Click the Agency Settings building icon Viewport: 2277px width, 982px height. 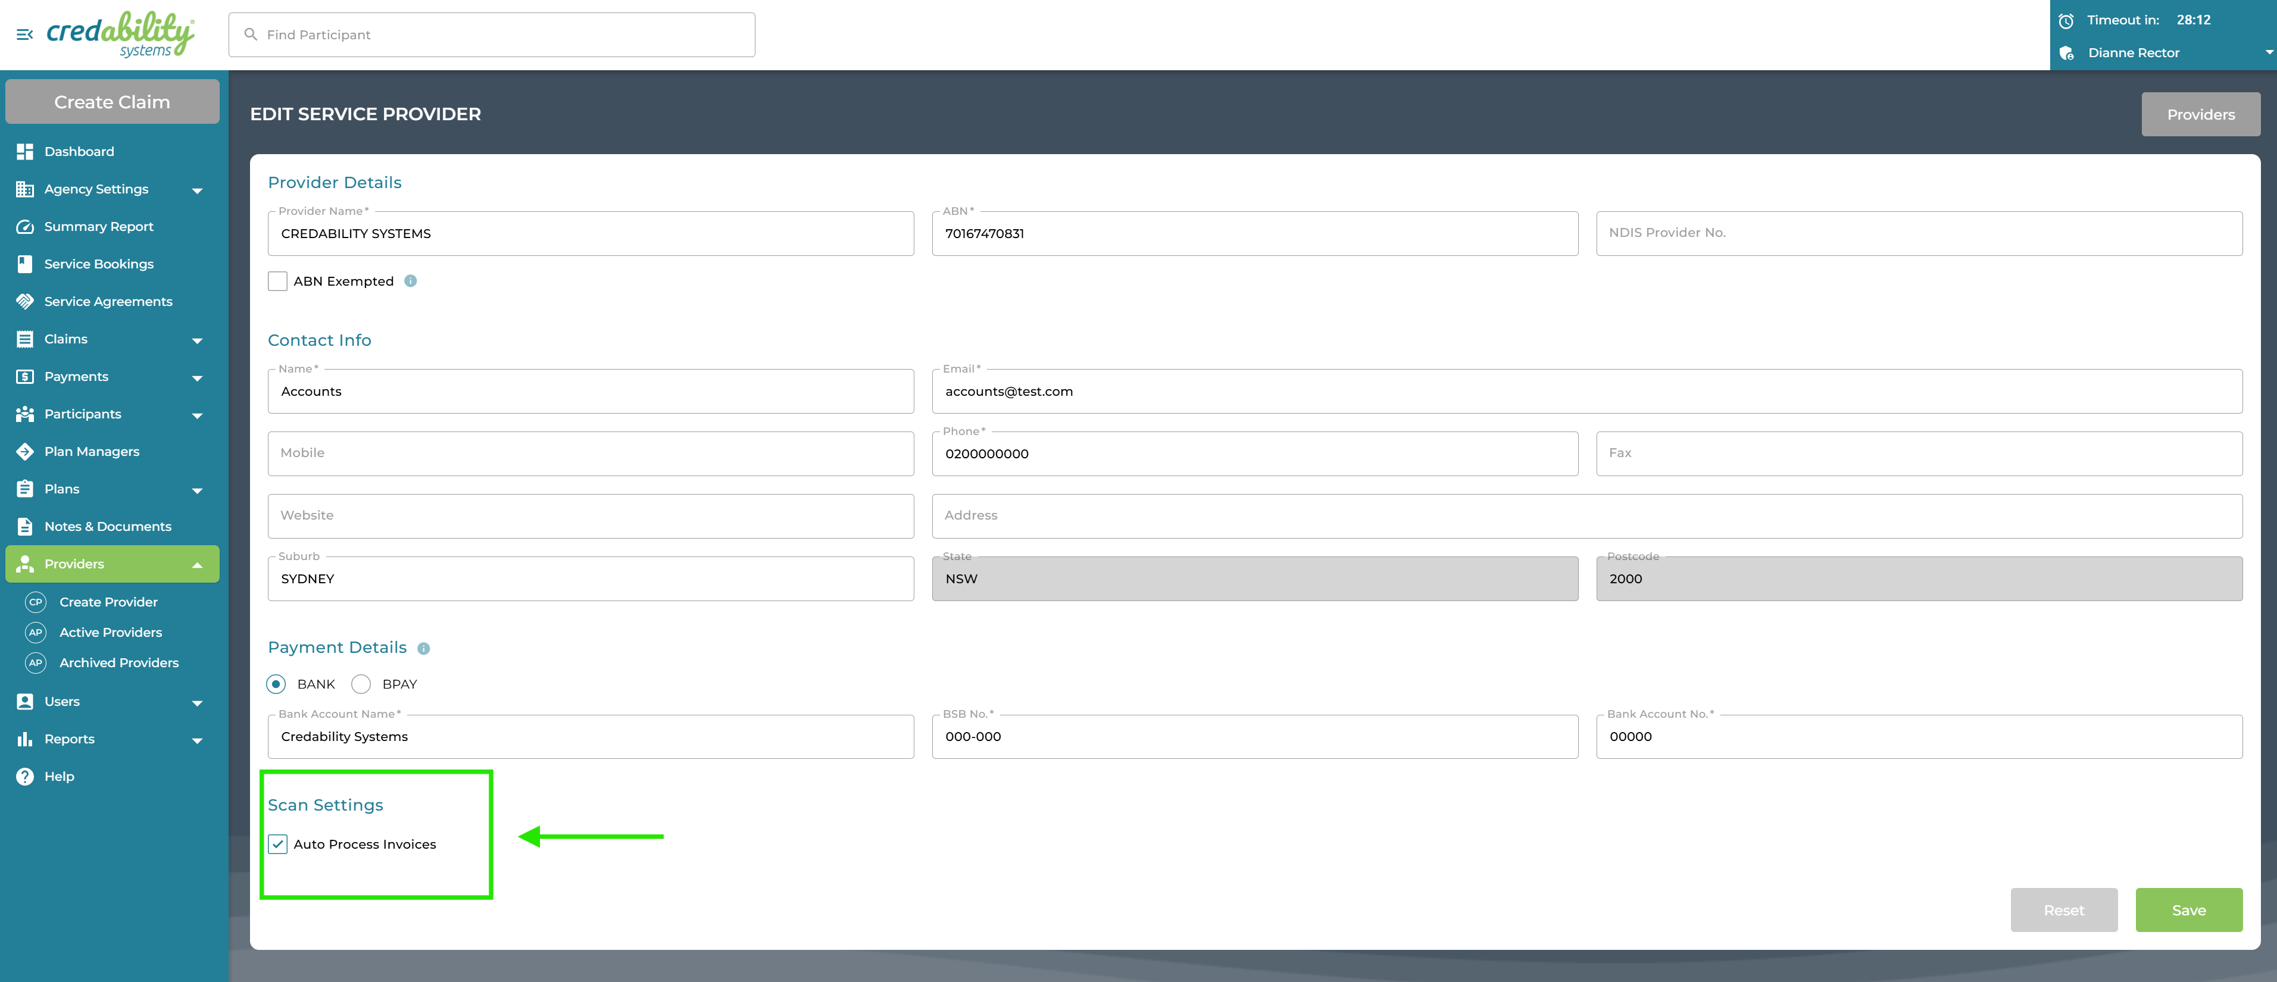click(25, 189)
